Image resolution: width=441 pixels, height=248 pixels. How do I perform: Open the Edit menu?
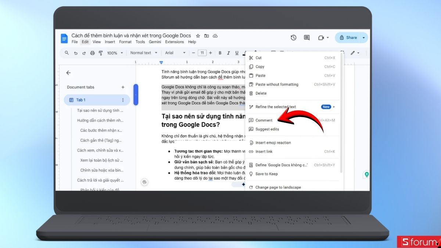pos(85,42)
